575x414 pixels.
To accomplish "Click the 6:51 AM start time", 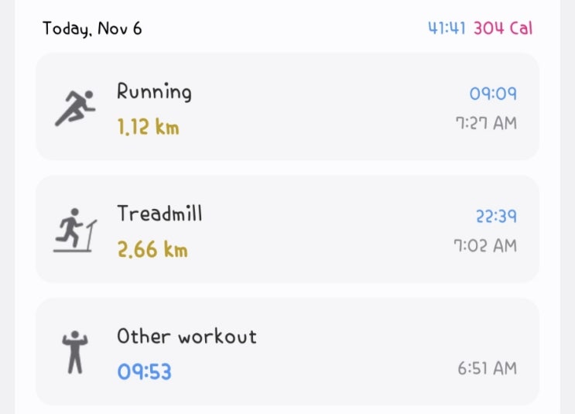I will pos(487,368).
